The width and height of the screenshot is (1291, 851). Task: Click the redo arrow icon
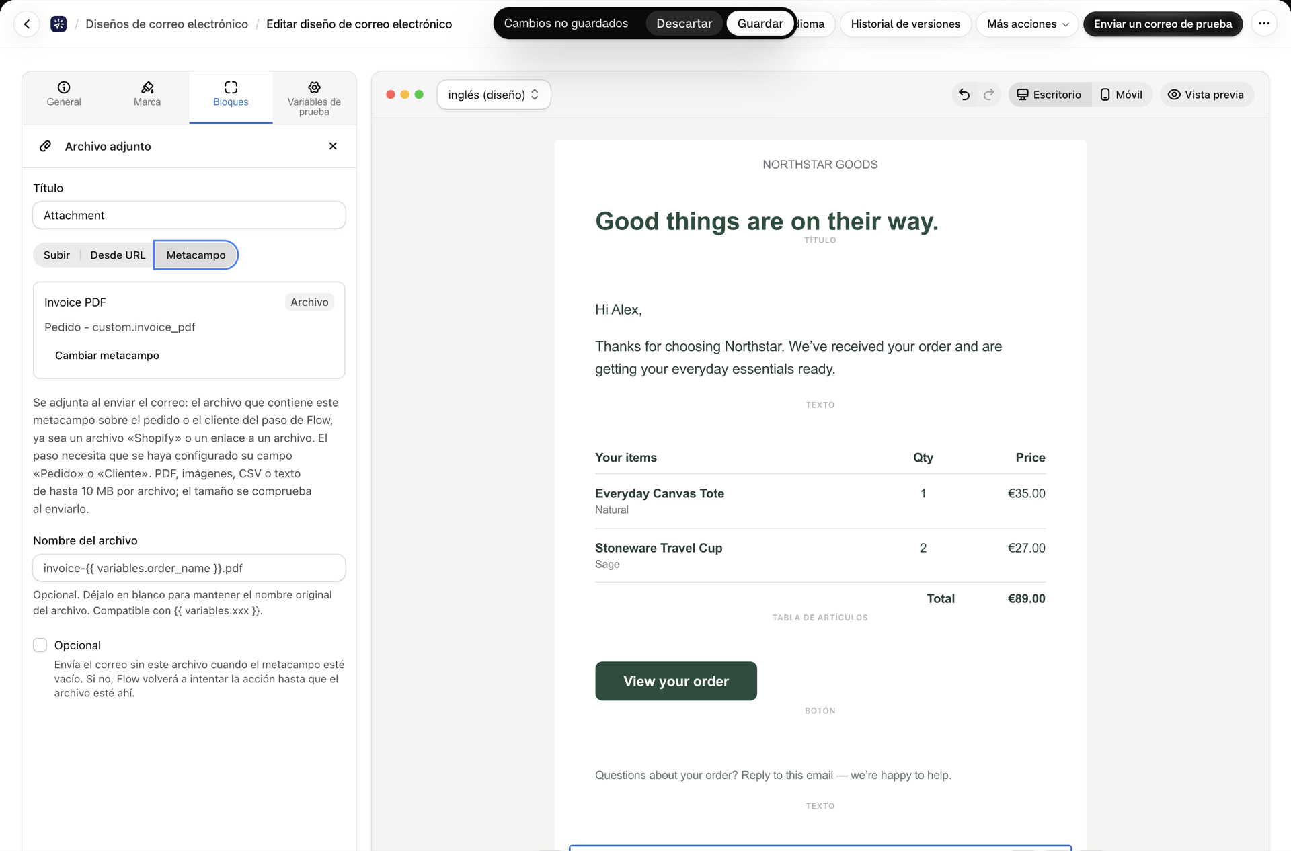pos(988,95)
